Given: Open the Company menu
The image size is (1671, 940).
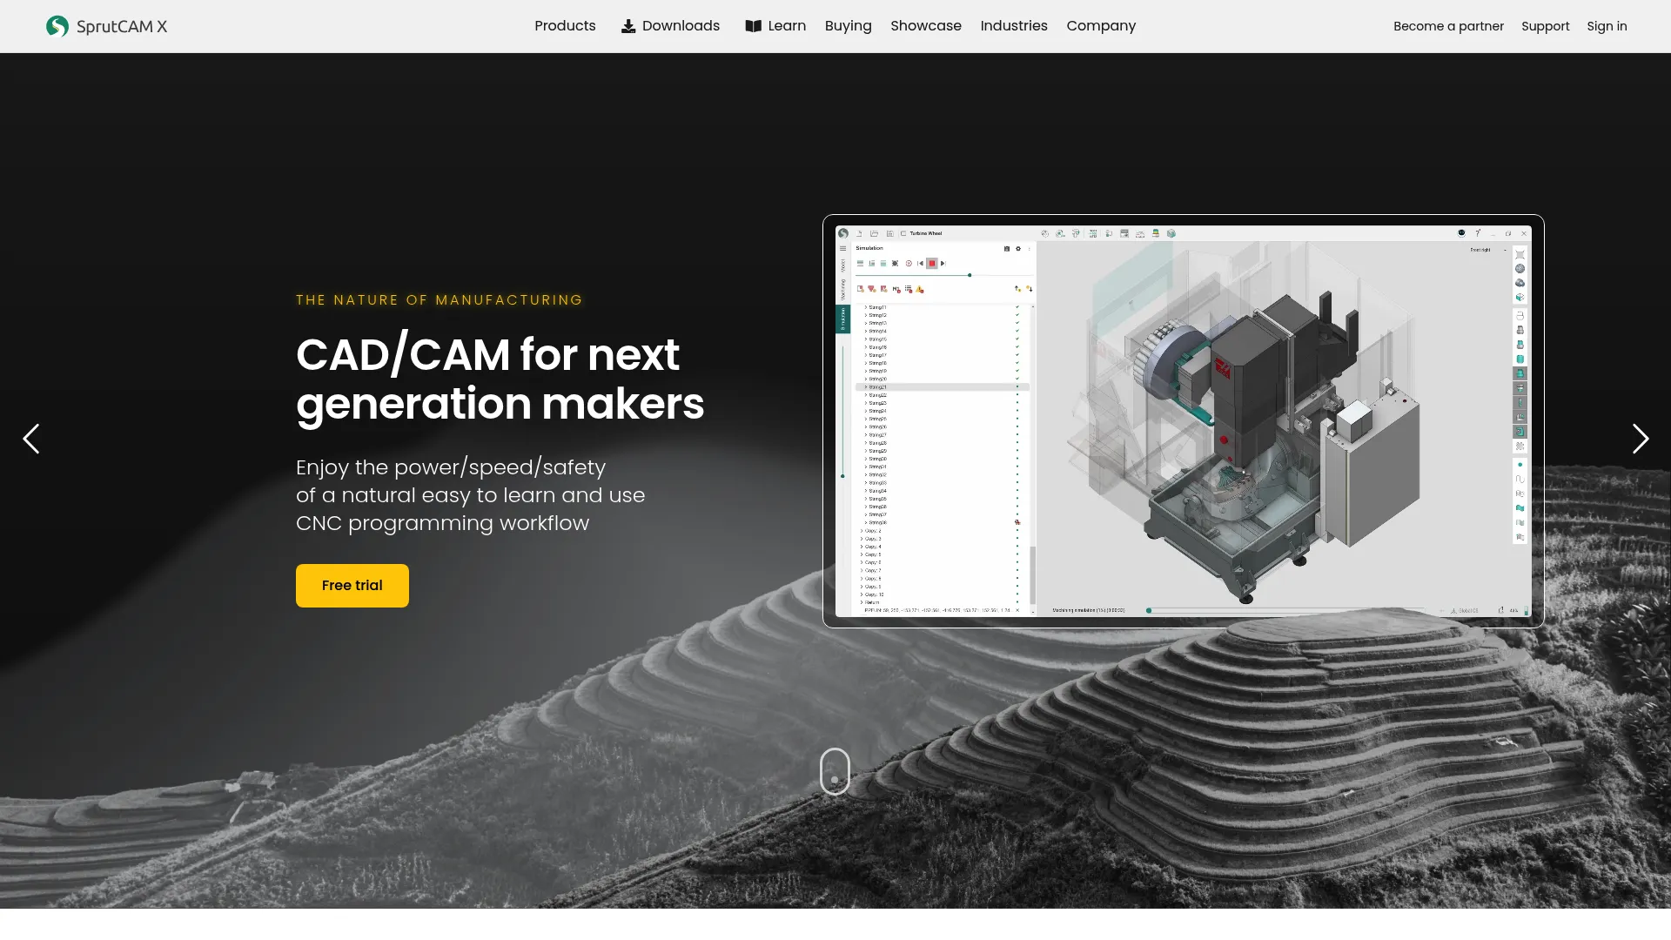Looking at the screenshot, I should point(1101,26).
